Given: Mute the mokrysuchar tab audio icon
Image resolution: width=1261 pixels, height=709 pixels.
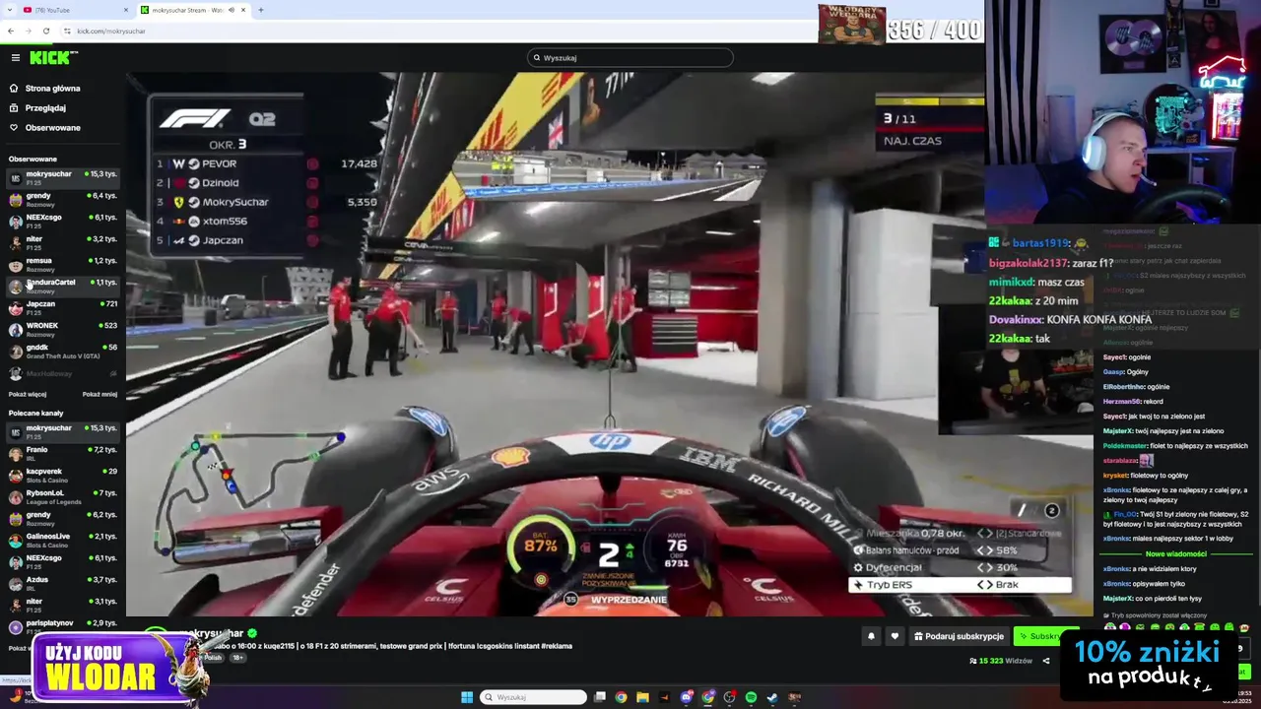Looking at the screenshot, I should coord(232,10).
